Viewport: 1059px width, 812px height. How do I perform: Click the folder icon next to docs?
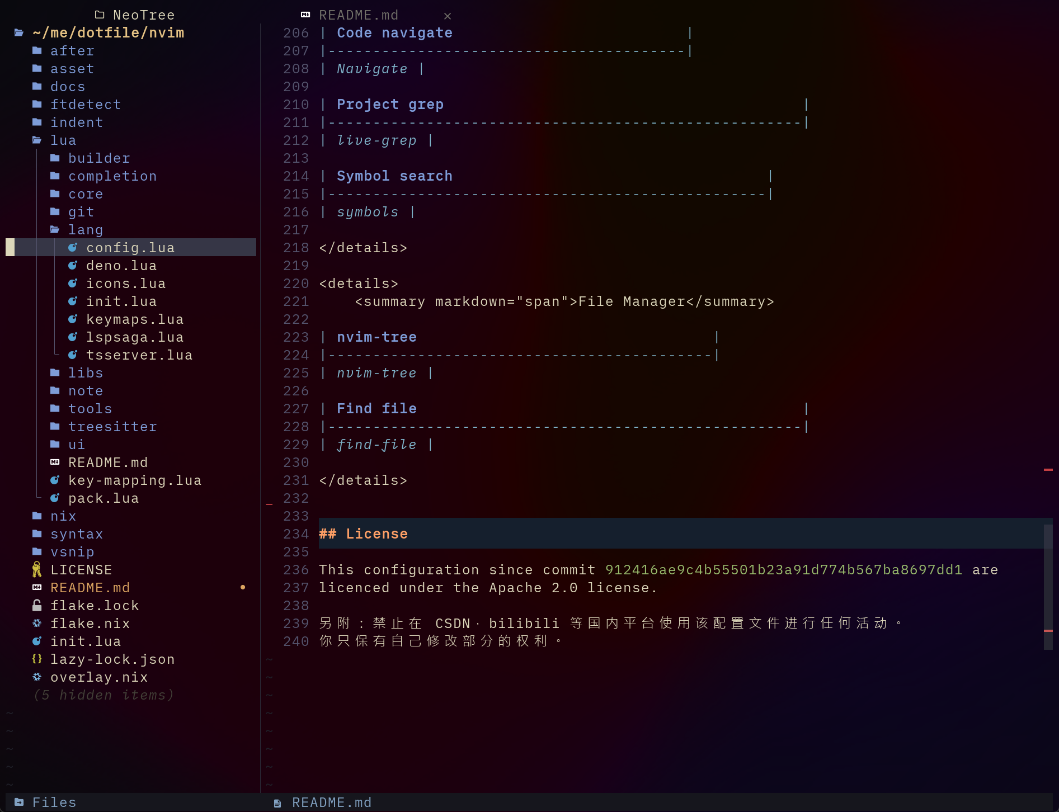click(x=37, y=86)
